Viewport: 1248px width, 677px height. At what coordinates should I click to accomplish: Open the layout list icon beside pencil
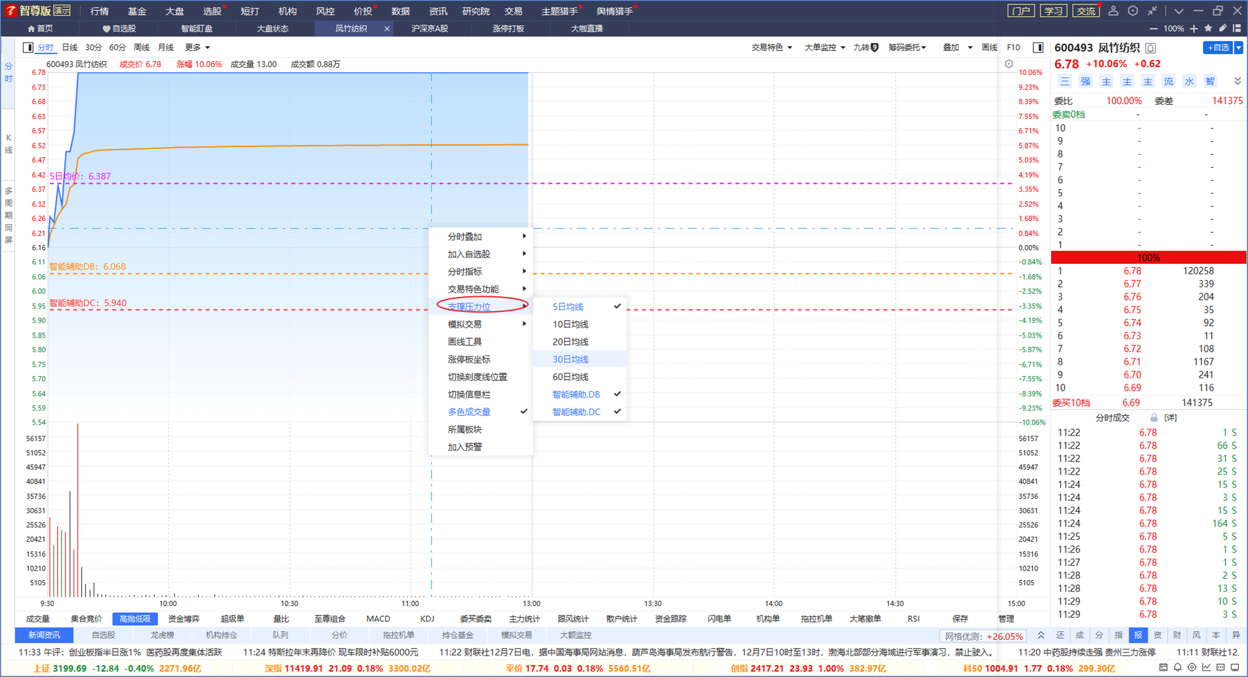[x=1237, y=28]
